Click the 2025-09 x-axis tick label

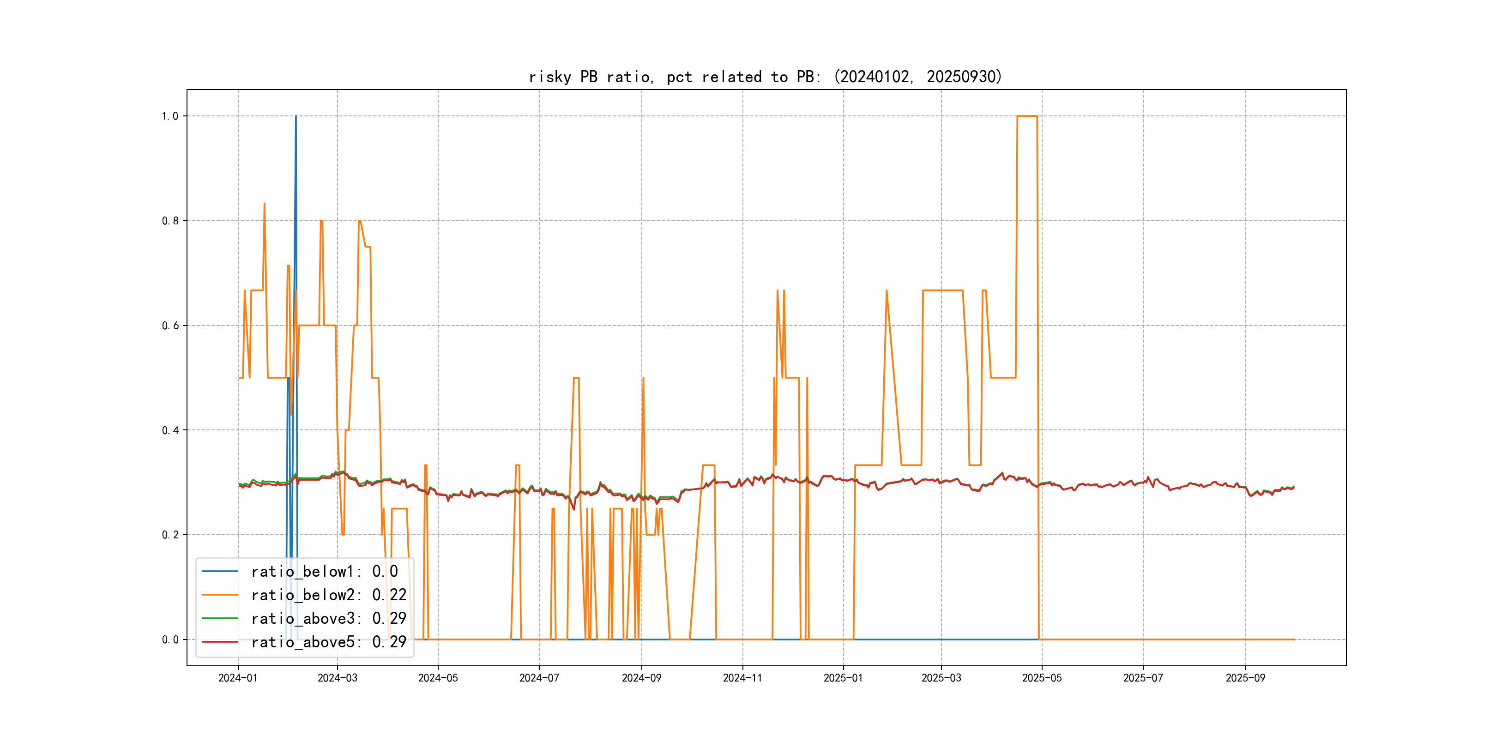[1245, 678]
